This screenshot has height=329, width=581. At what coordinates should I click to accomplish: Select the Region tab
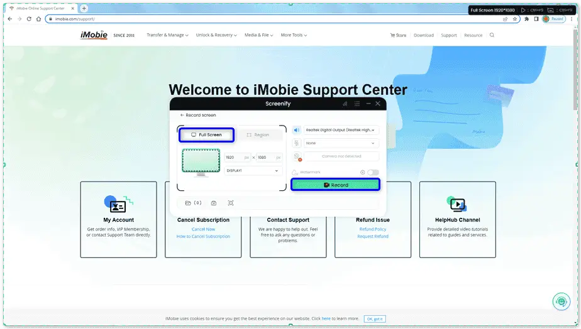[258, 135]
